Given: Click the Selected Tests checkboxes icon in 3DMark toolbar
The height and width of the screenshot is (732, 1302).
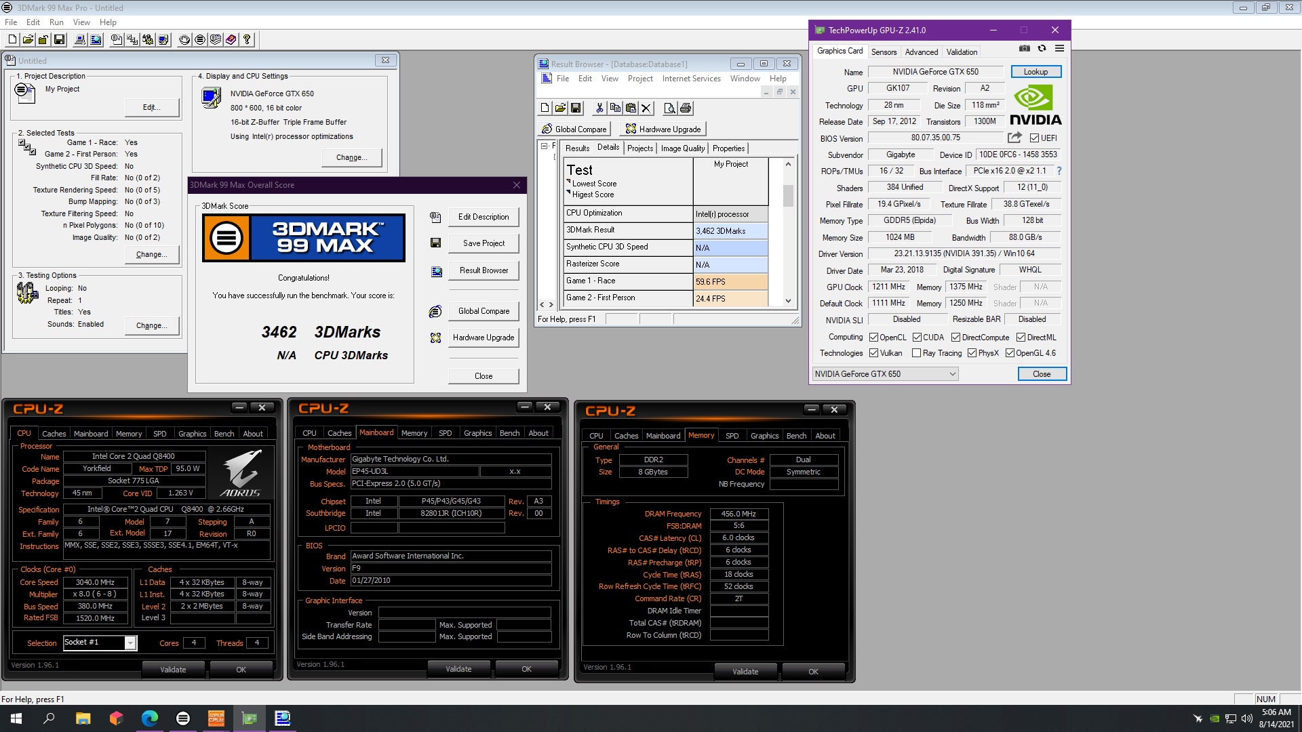Looking at the screenshot, I should point(132,40).
